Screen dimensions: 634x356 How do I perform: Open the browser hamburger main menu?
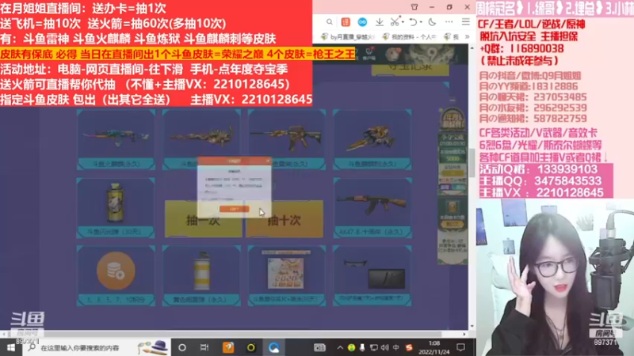point(466,22)
